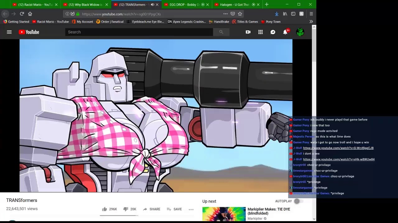Open the notifications bell
This screenshot has height=223, width=398.
click(285, 32)
